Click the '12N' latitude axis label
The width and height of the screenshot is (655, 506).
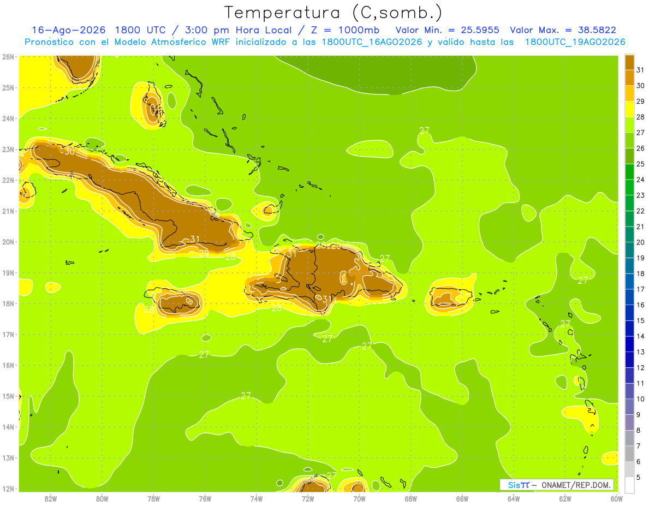point(8,489)
